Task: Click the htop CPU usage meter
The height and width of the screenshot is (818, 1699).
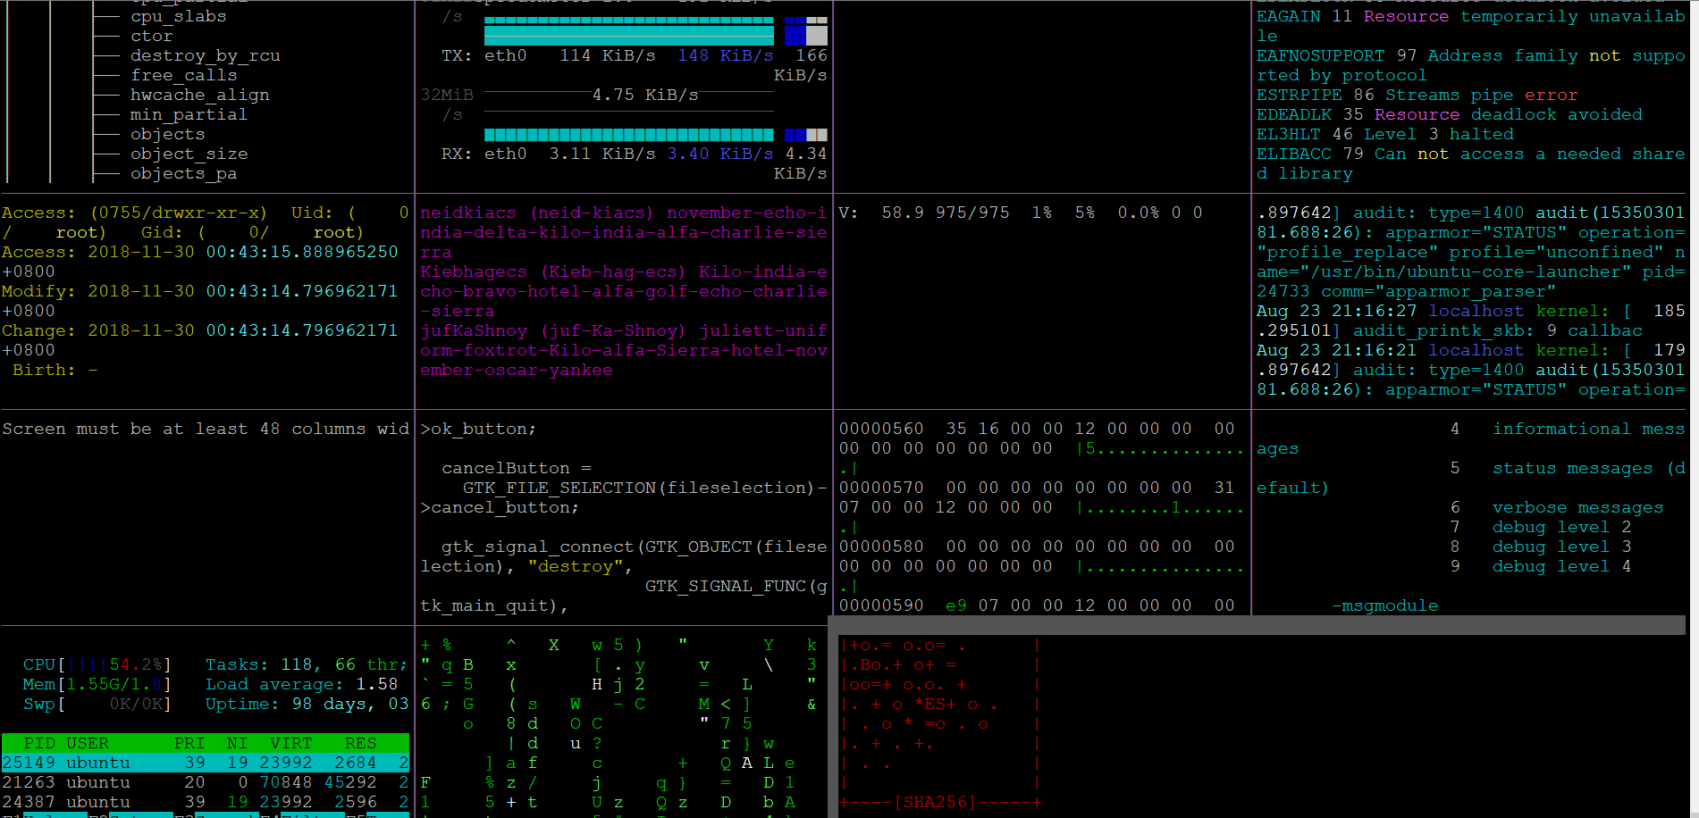Action: [97, 664]
